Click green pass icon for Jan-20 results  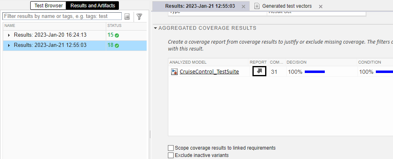(x=117, y=35)
